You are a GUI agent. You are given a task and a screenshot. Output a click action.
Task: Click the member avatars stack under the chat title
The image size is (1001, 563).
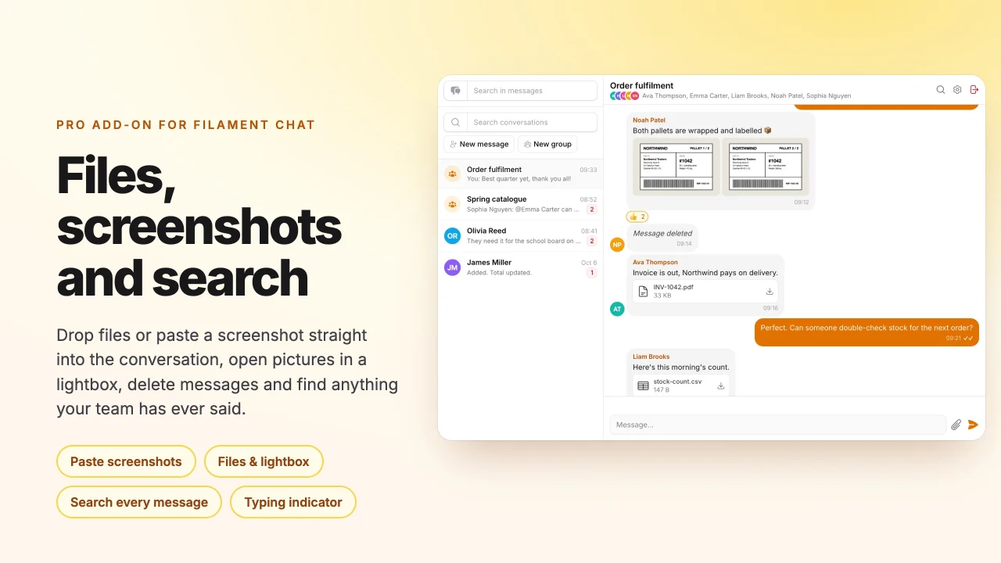click(x=625, y=96)
